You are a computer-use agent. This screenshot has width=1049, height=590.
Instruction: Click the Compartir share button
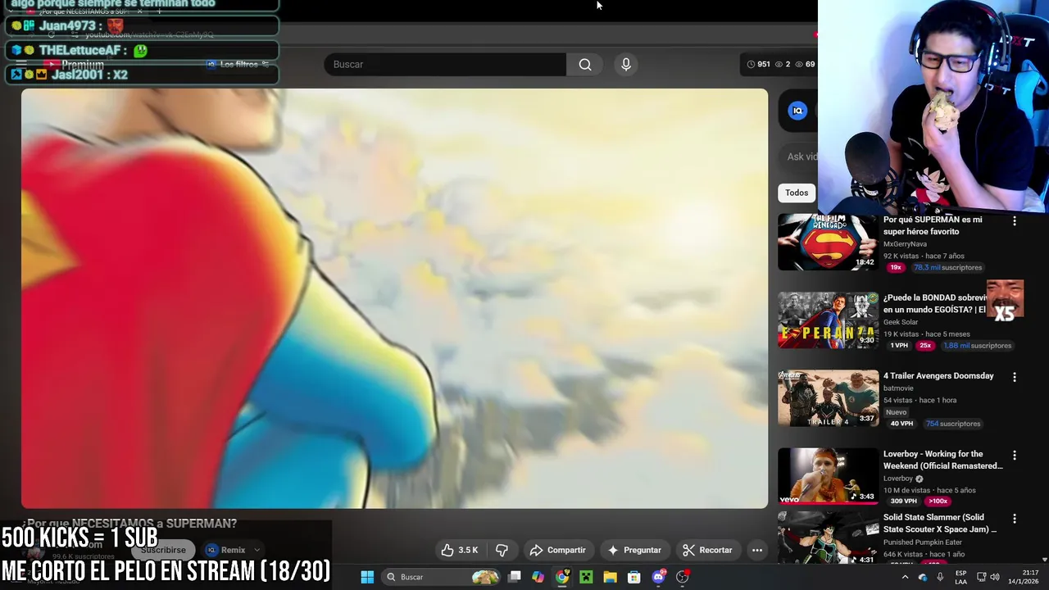pyautogui.click(x=557, y=550)
